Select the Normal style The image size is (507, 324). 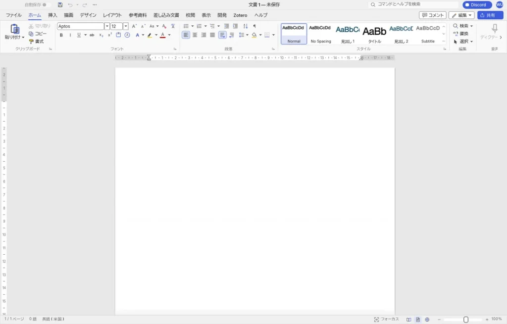pos(294,34)
